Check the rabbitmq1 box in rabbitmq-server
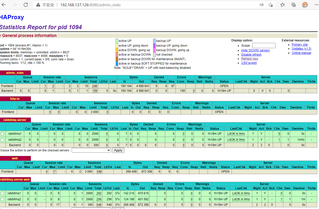This screenshot has width=319, height=209. tap(2, 134)
